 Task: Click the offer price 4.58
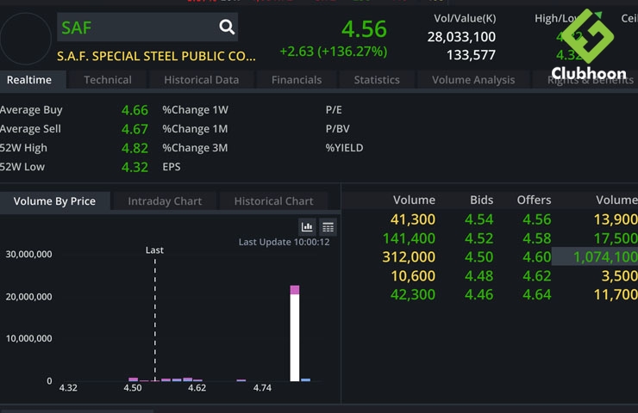536,238
